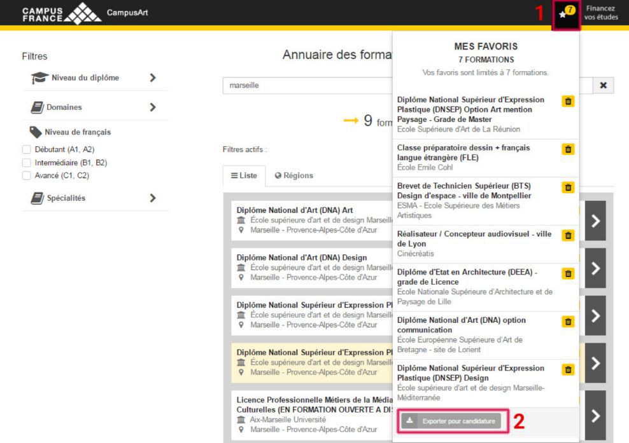
Task: Delete BTS Design d'espace Montpellier favorite
Action: tap(568, 187)
